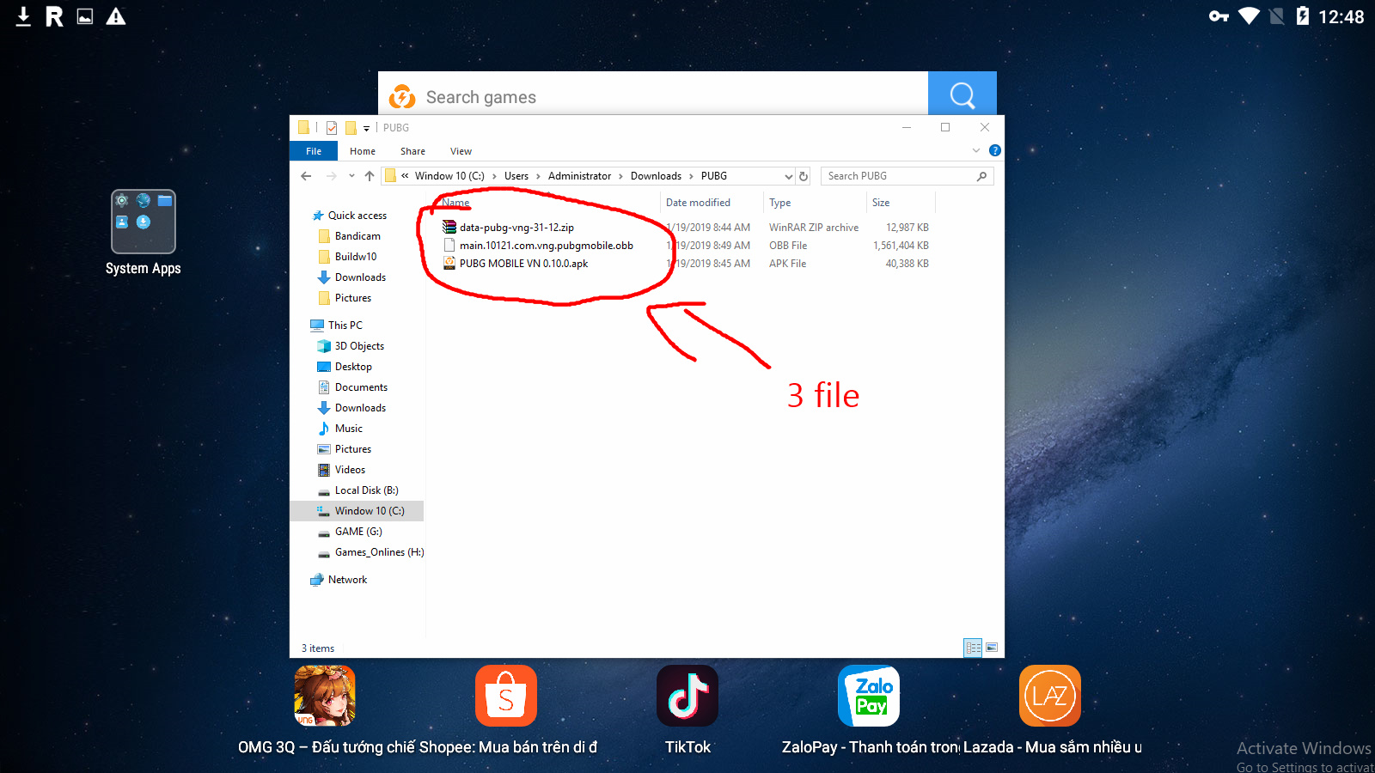Select Quick access in navigation pane
The height and width of the screenshot is (773, 1375).
[357, 216]
